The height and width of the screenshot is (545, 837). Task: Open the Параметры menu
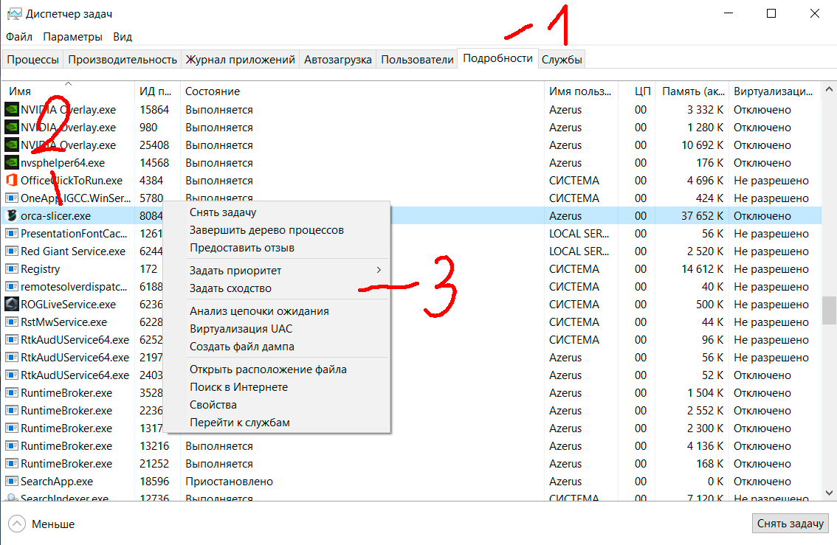(72, 37)
